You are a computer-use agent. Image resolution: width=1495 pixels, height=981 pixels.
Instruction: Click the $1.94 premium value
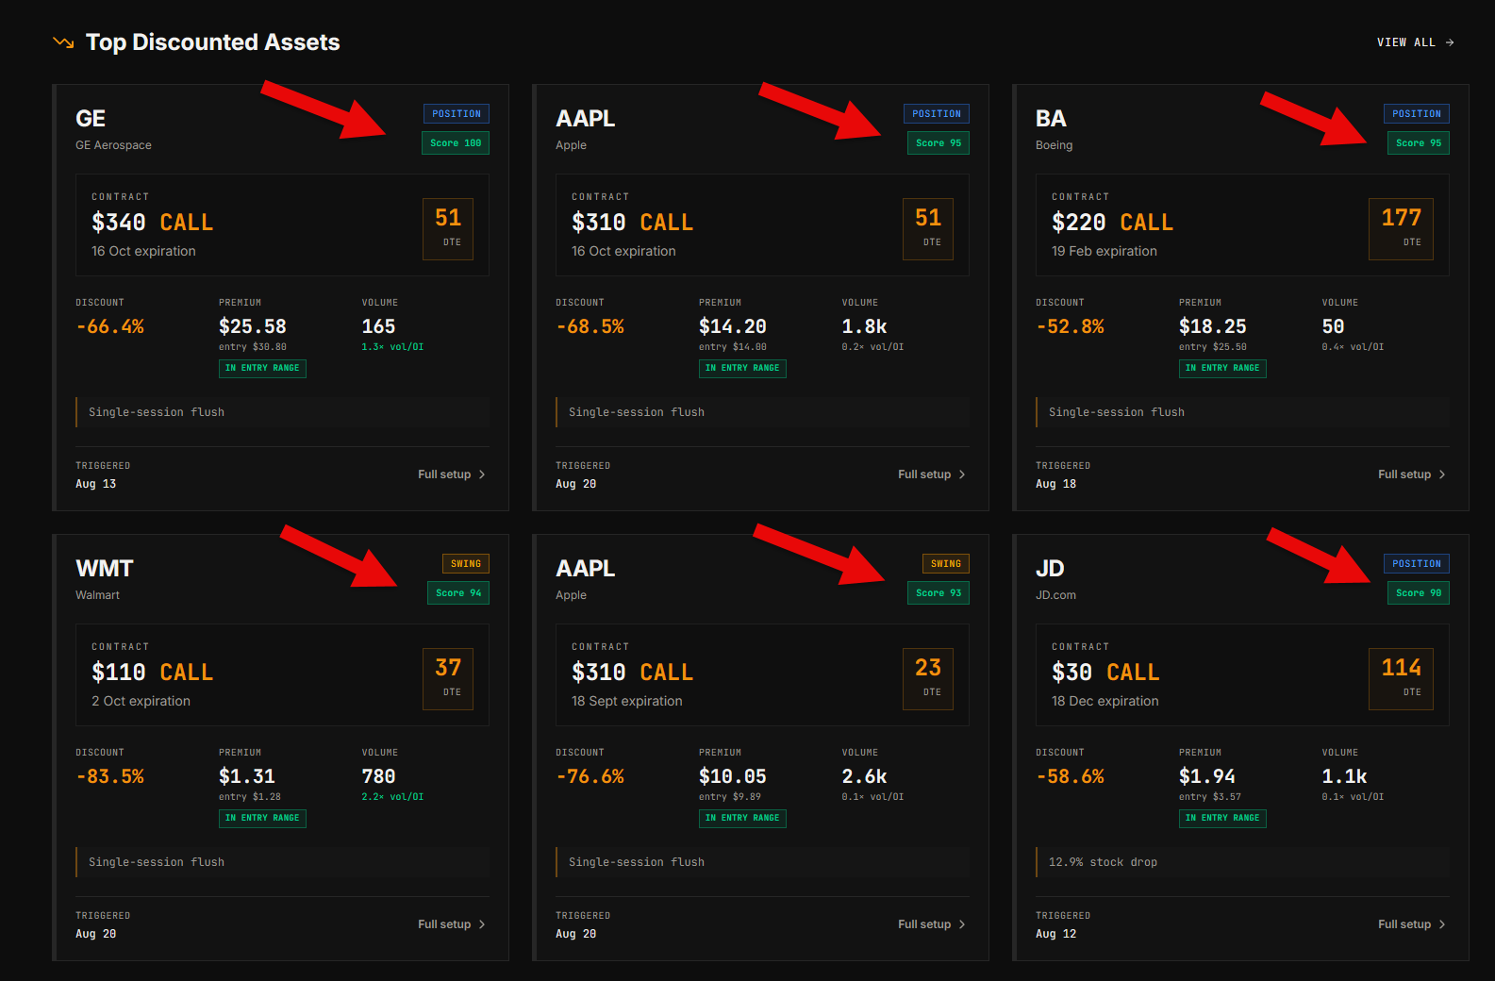1207,777
